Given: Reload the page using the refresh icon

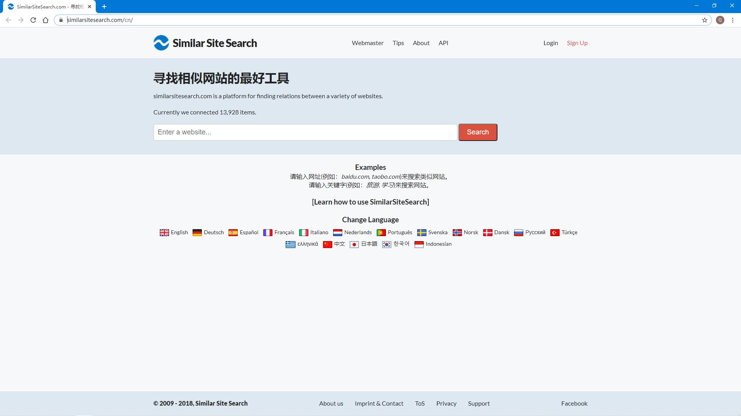Looking at the screenshot, I should tap(33, 20).
